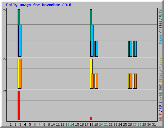Select the cyan Pages bar for day 3
164x128 pixels.
20,41
